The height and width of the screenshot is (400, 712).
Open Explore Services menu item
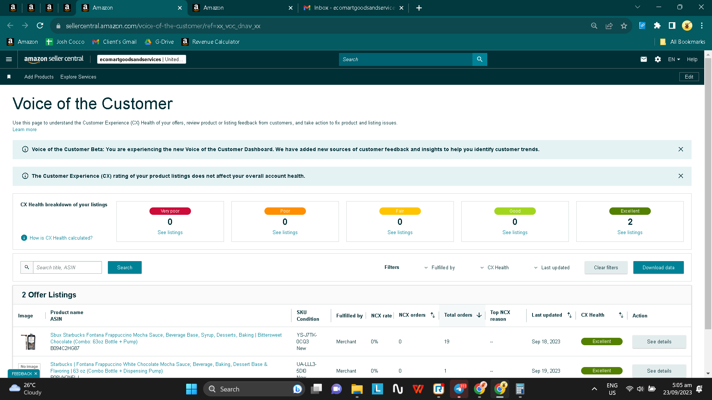tap(78, 77)
